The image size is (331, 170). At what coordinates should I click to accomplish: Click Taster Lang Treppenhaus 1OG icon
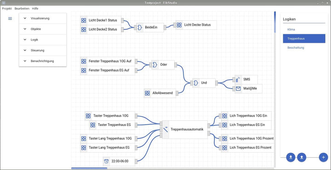click(x=84, y=139)
